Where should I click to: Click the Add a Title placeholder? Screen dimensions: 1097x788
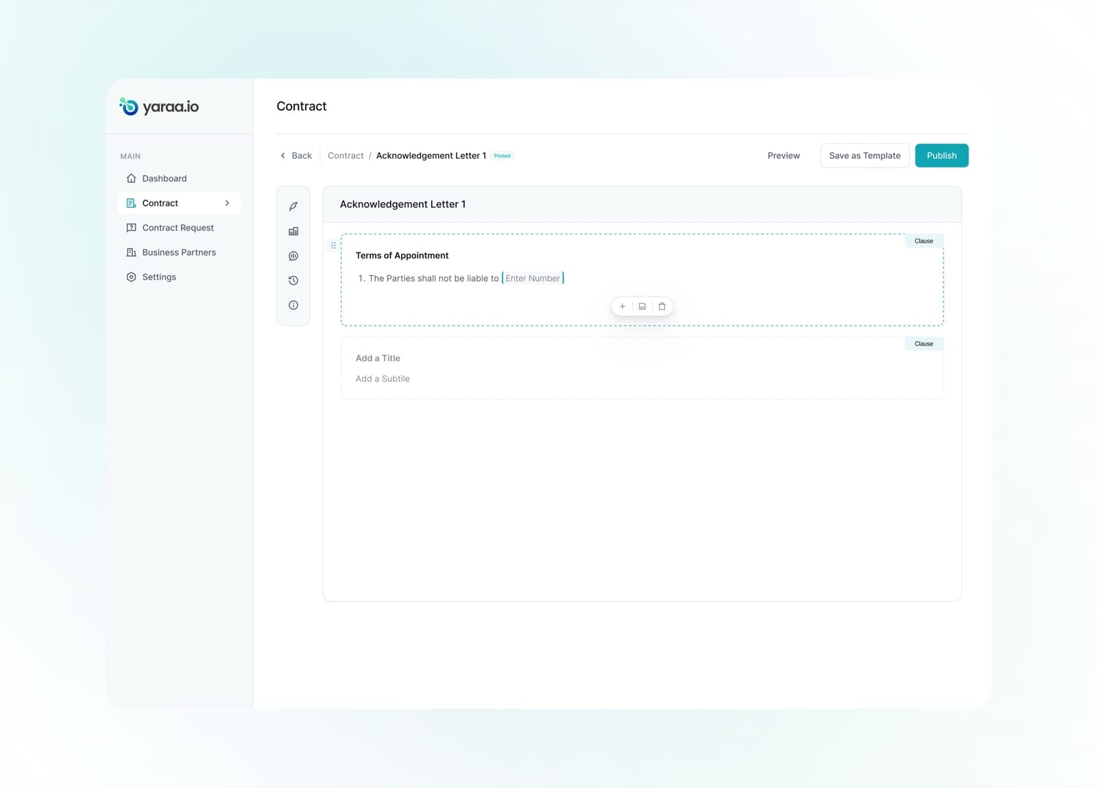pos(378,358)
